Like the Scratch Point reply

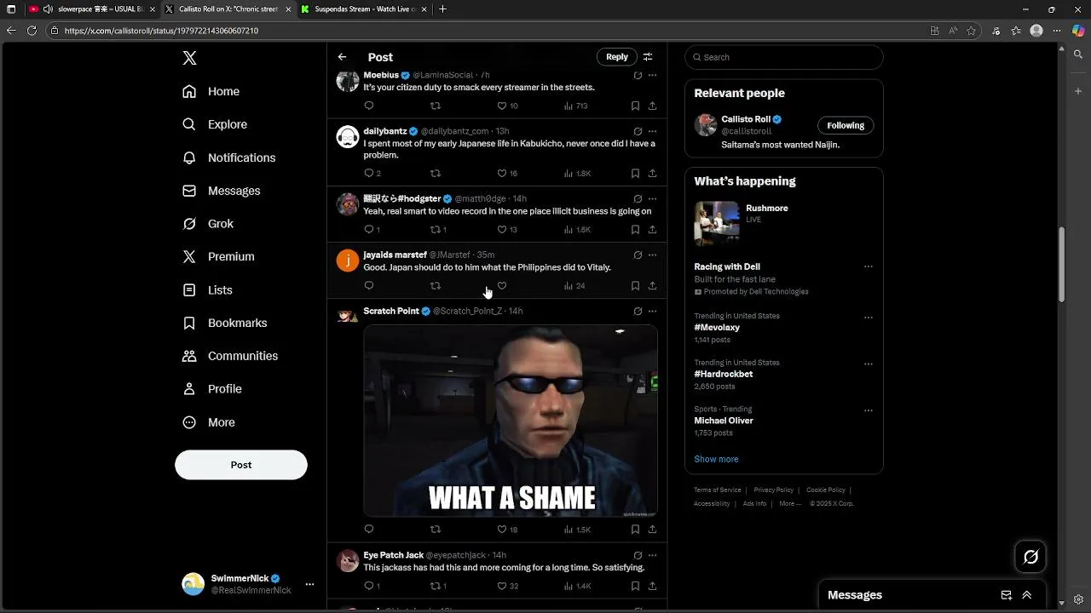(502, 529)
